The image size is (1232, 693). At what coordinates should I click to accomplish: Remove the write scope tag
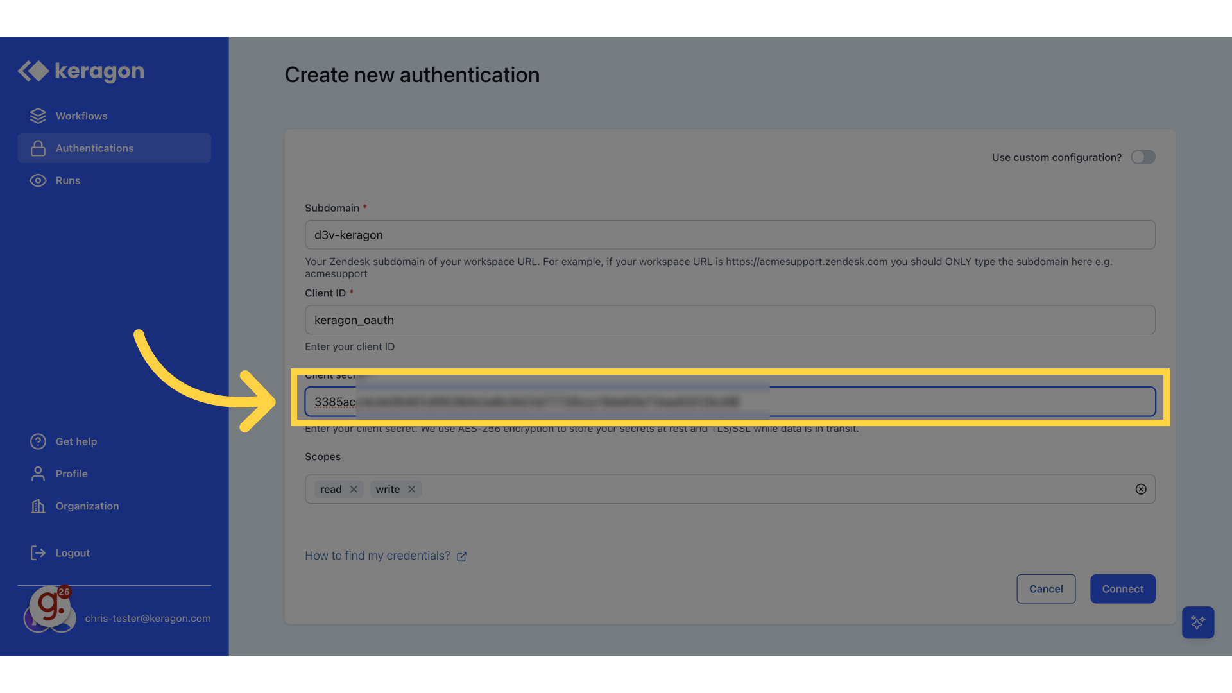pos(412,490)
